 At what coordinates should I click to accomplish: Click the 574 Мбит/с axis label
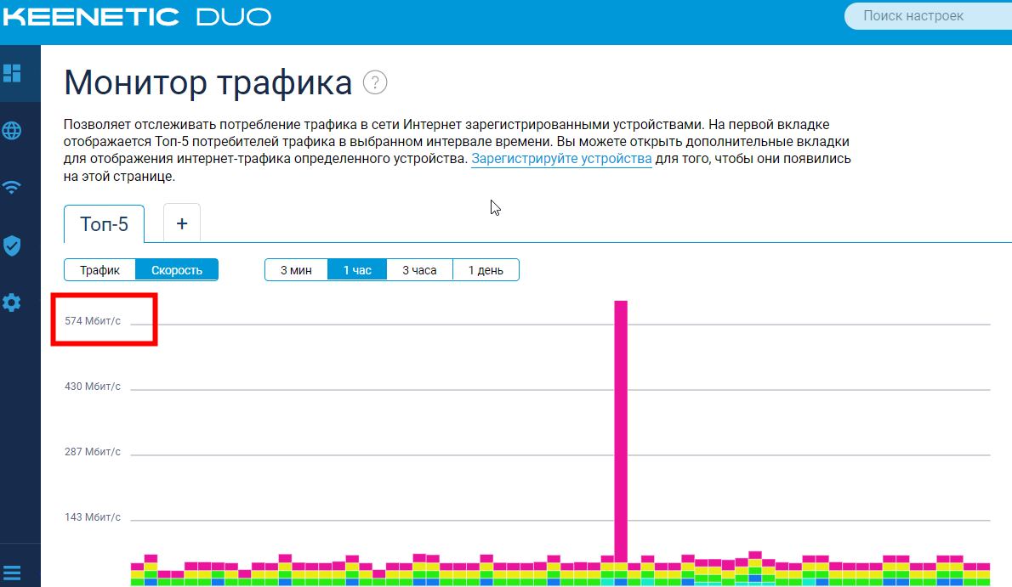point(93,320)
